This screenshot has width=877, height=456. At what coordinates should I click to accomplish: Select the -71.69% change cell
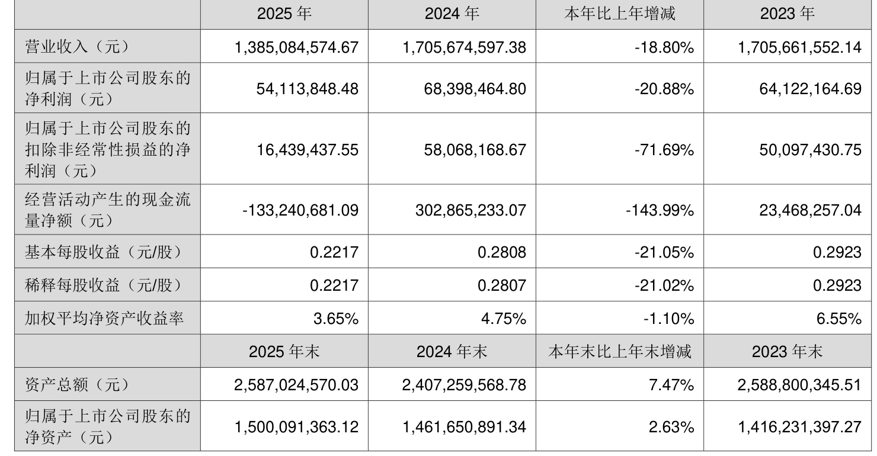coord(665,150)
